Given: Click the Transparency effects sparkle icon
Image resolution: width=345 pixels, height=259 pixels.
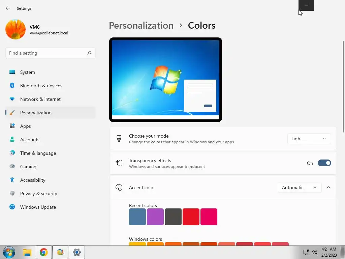Looking at the screenshot, I should click(119, 163).
